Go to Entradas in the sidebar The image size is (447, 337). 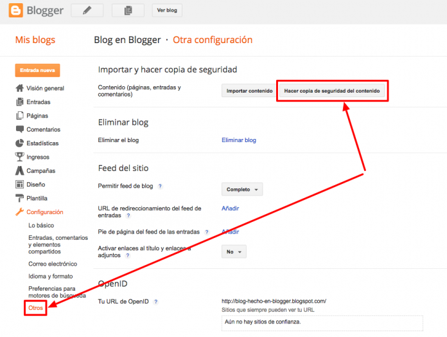(38, 102)
